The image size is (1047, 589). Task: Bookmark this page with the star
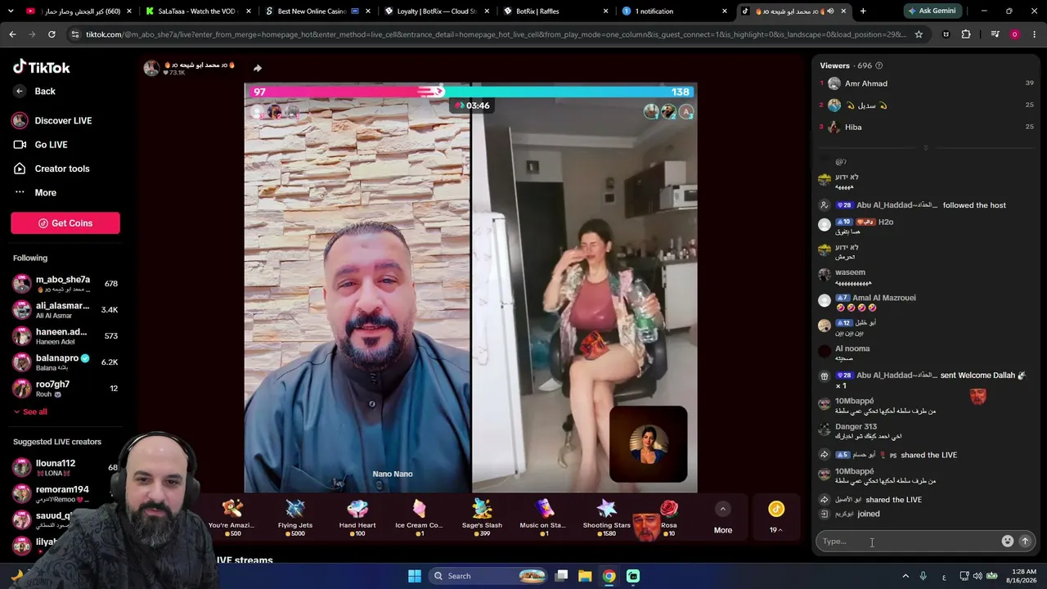(919, 34)
